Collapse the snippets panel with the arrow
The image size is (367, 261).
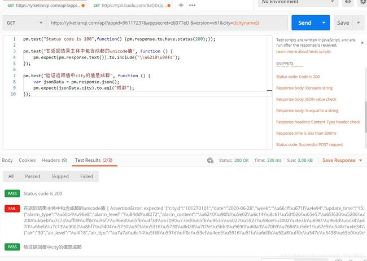click(x=362, y=43)
